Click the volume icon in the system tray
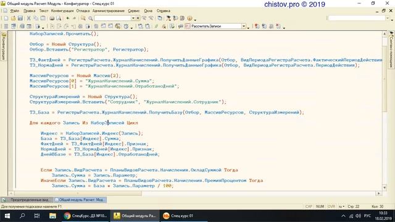Image resolution: width=395 pixels, height=222 pixels. click(x=358, y=216)
